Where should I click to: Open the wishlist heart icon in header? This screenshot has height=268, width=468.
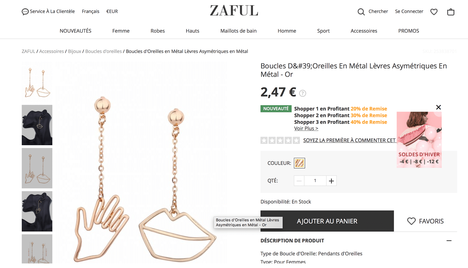pyautogui.click(x=434, y=12)
